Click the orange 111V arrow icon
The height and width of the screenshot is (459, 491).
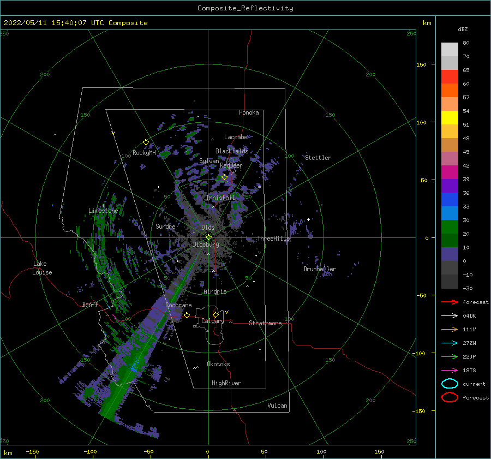(450, 329)
